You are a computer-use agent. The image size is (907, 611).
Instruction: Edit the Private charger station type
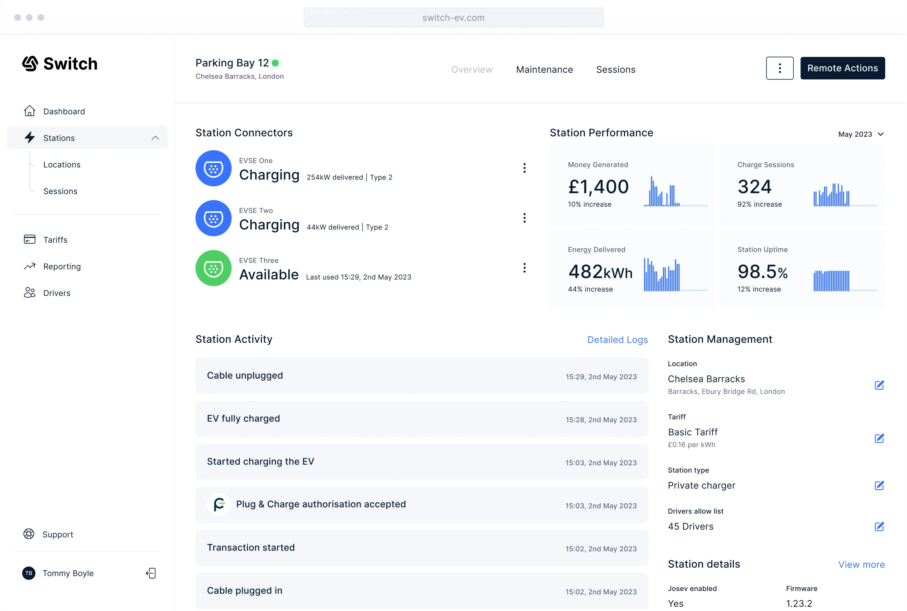coord(879,485)
